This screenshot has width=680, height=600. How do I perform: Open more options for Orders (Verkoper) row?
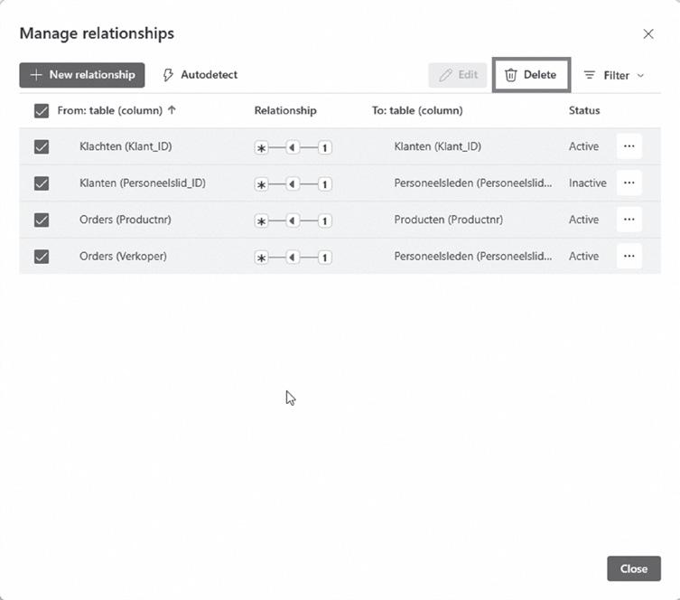[x=629, y=256]
